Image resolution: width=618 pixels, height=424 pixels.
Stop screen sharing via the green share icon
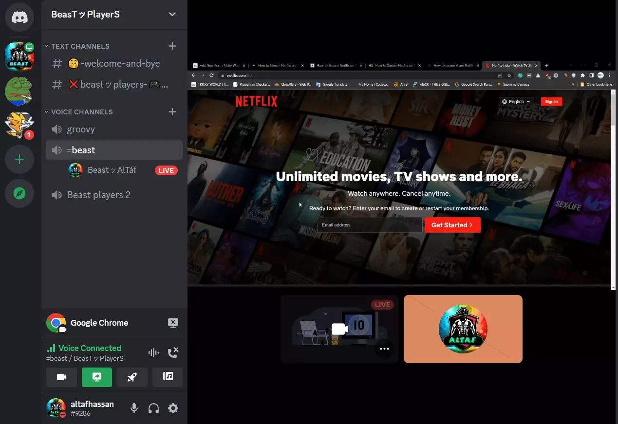pyautogui.click(x=97, y=377)
